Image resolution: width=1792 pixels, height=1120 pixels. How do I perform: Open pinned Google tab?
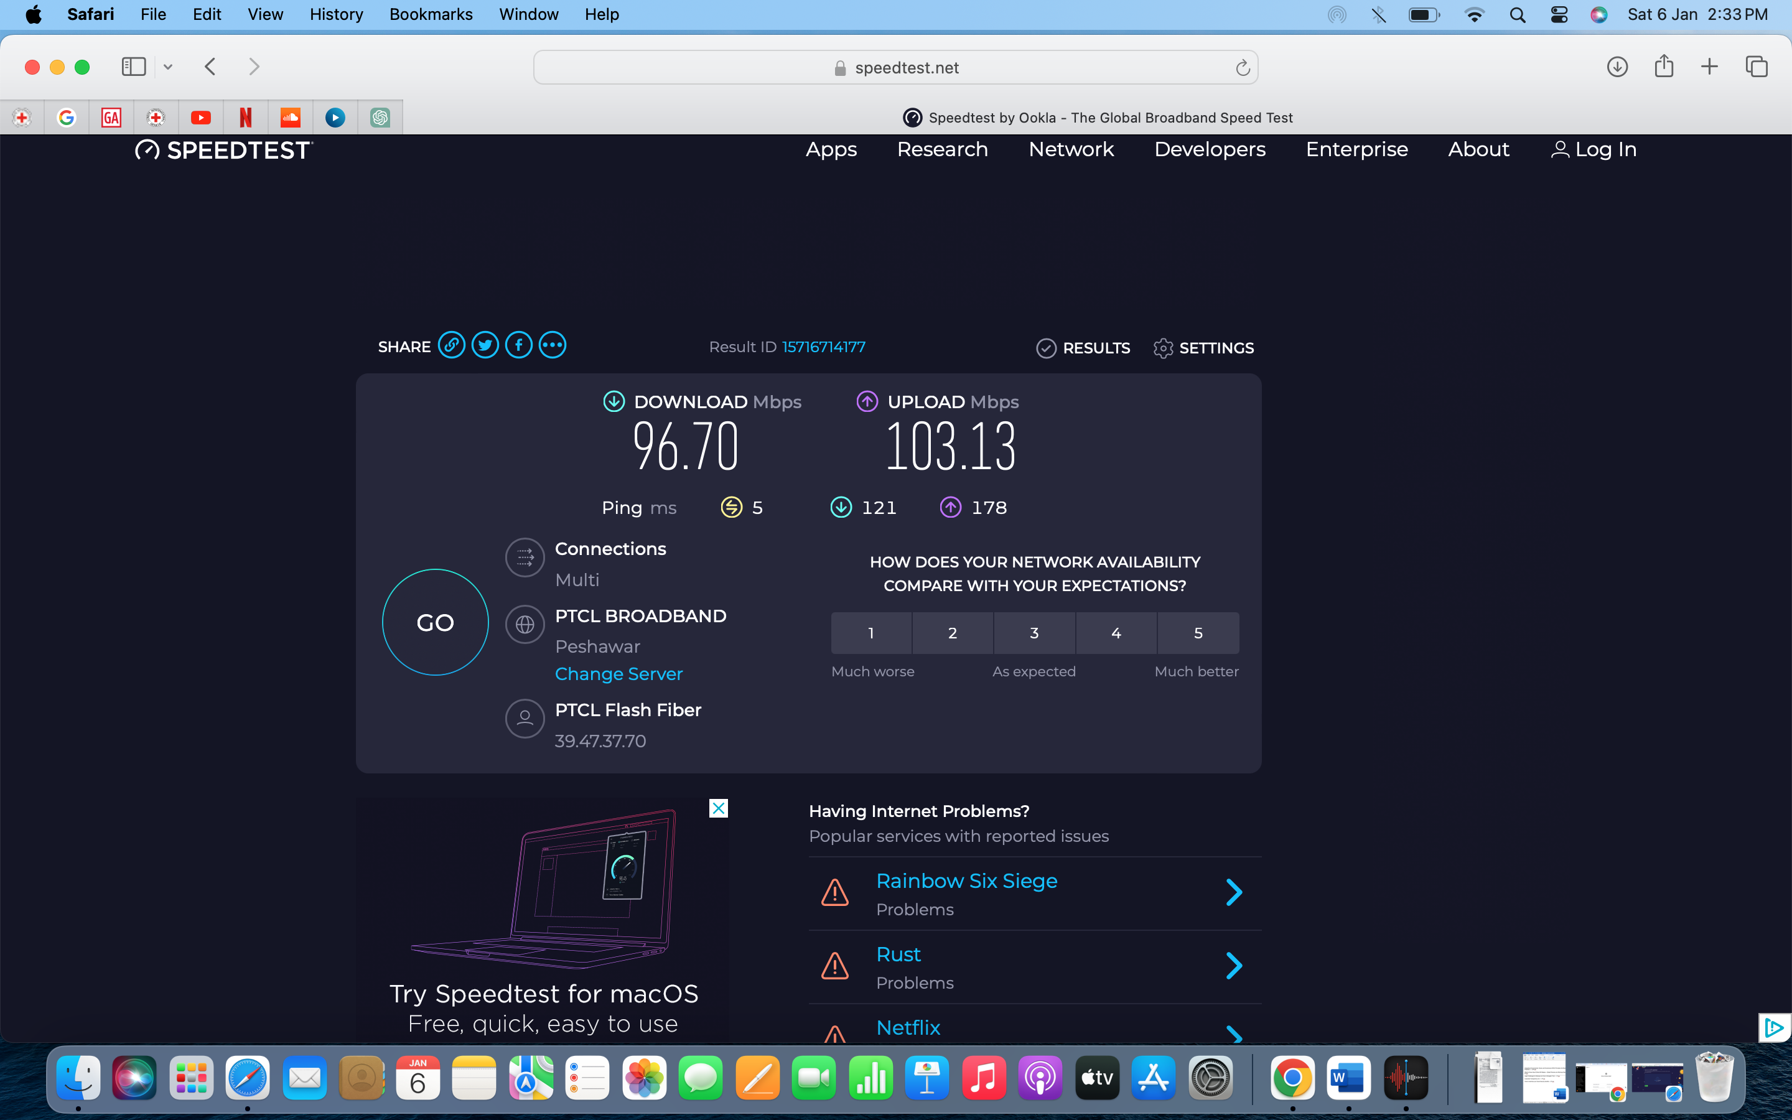point(67,117)
